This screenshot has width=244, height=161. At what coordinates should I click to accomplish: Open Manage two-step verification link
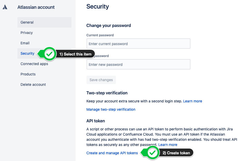(x=111, y=109)
